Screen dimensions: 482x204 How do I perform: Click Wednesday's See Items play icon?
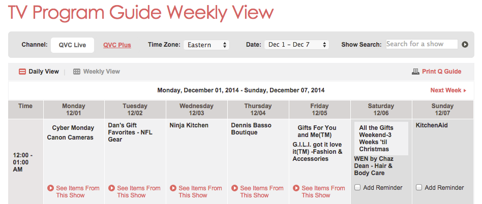[x=173, y=188]
